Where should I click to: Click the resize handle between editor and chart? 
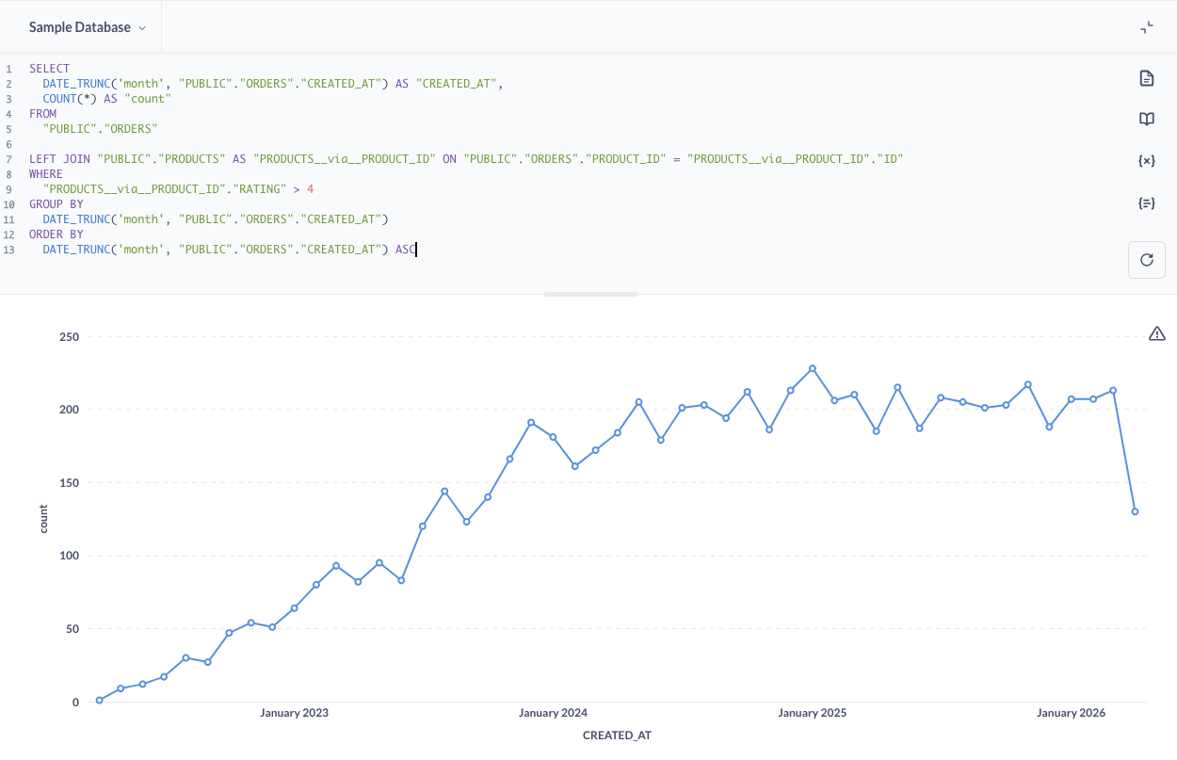tap(589, 294)
